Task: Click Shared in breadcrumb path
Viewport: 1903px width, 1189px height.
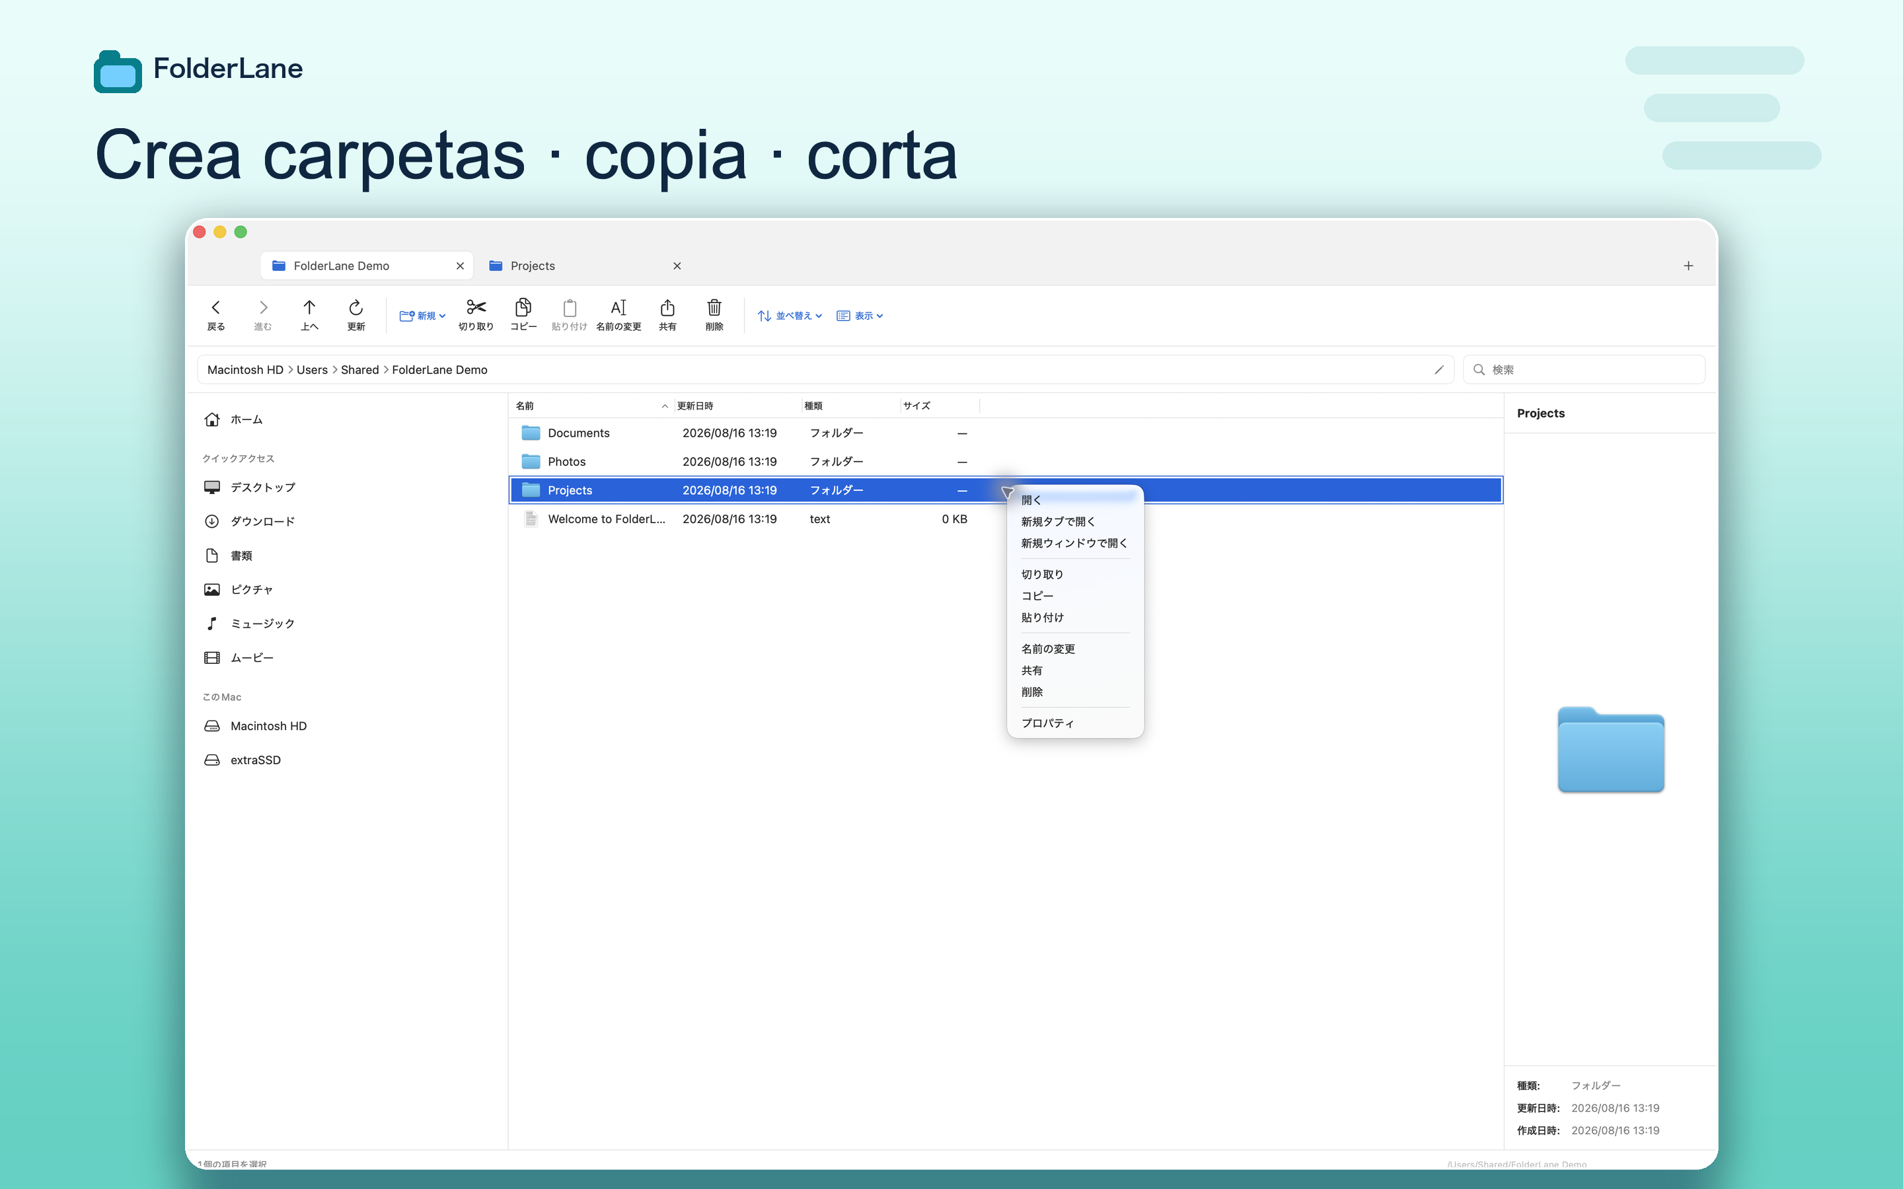Action: pyautogui.click(x=359, y=370)
